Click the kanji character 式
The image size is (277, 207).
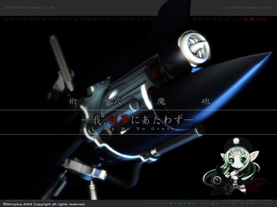117,101
